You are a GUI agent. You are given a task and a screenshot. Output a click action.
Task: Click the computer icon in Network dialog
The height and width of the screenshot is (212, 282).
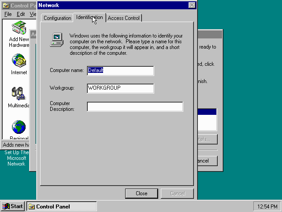point(57,40)
